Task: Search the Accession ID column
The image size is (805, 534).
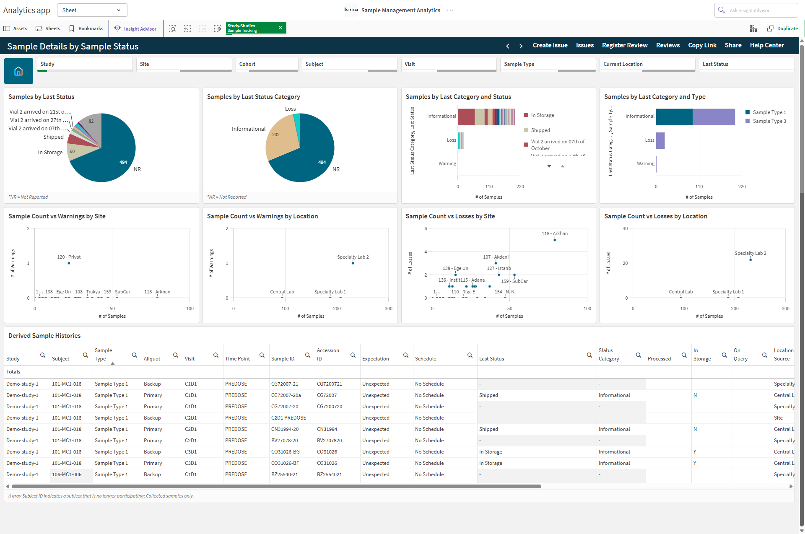Action: tap(353, 355)
